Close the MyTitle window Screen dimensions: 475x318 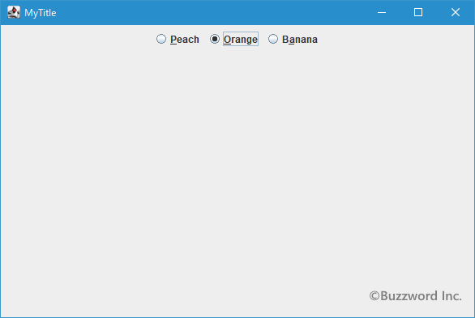click(x=456, y=12)
